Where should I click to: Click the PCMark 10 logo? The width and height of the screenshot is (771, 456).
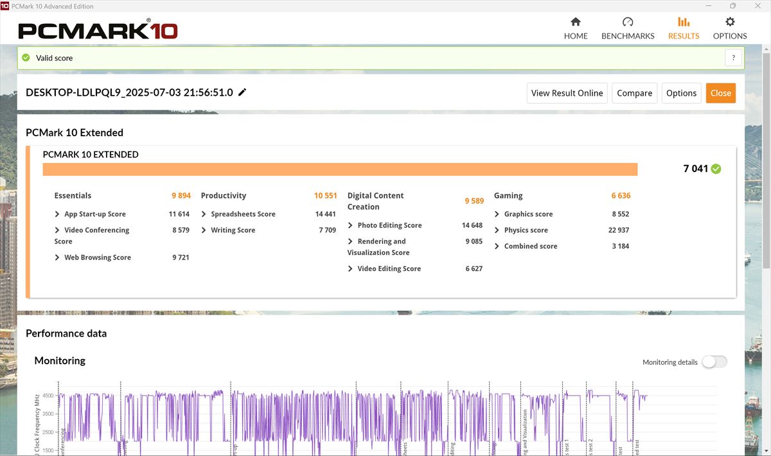point(98,30)
